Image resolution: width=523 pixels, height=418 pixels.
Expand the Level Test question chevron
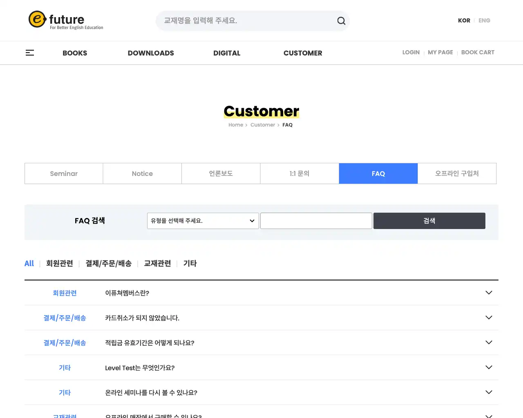[489, 367]
